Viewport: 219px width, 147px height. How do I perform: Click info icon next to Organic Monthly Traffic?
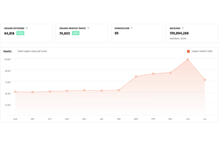point(88,28)
